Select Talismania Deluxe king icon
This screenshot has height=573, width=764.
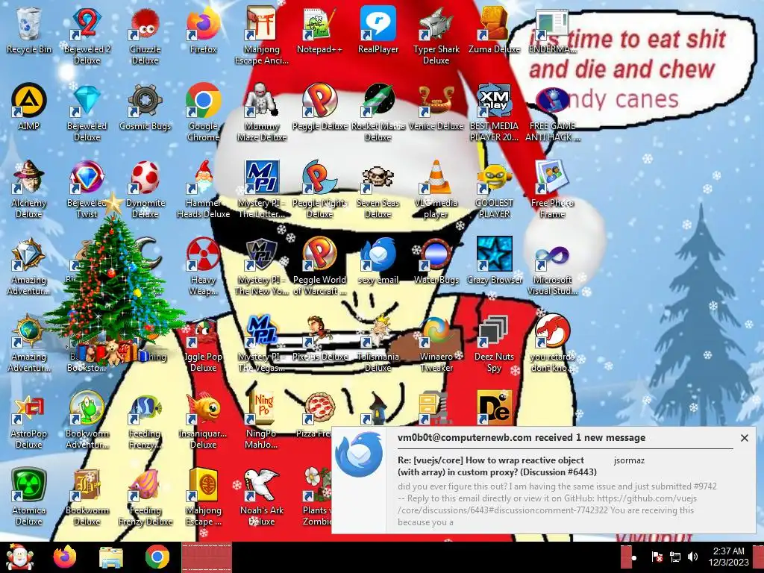pos(378,343)
